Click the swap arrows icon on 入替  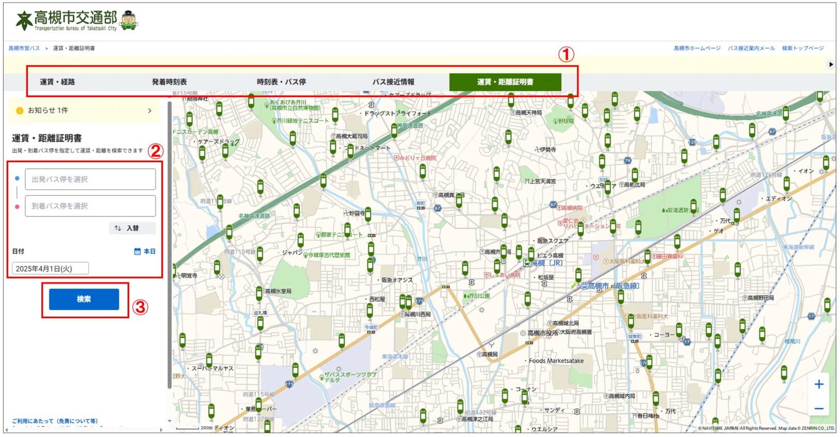pyautogui.click(x=118, y=228)
